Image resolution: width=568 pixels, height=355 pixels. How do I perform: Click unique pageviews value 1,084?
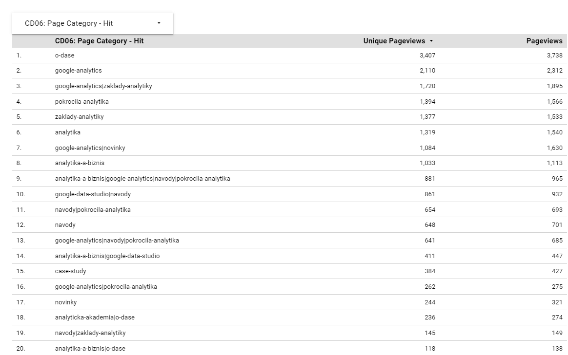427,148
